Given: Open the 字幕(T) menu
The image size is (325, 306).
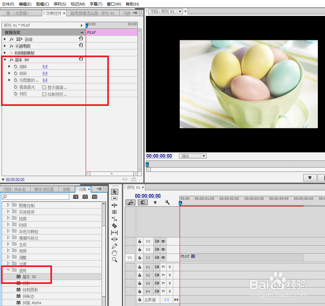Looking at the screenshot, I should 96,4.
